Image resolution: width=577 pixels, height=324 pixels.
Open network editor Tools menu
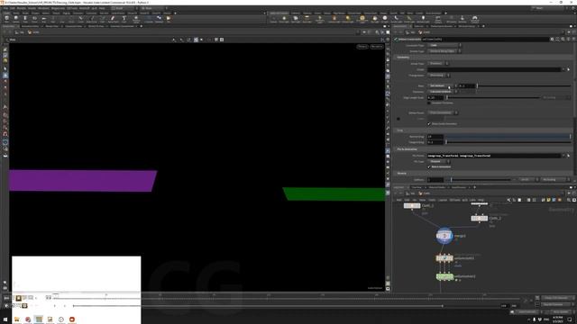pyautogui.click(x=432, y=200)
